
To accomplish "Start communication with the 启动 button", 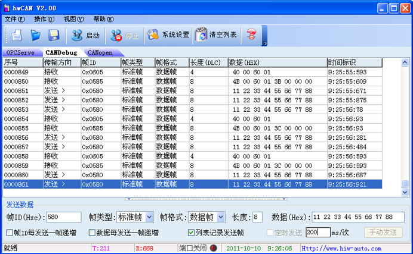I will (x=85, y=35).
